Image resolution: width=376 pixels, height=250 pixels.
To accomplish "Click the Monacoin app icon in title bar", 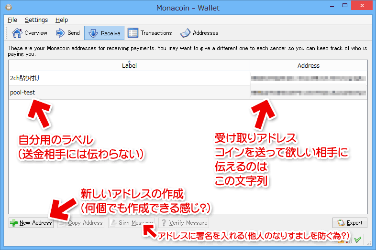I will (9, 7).
